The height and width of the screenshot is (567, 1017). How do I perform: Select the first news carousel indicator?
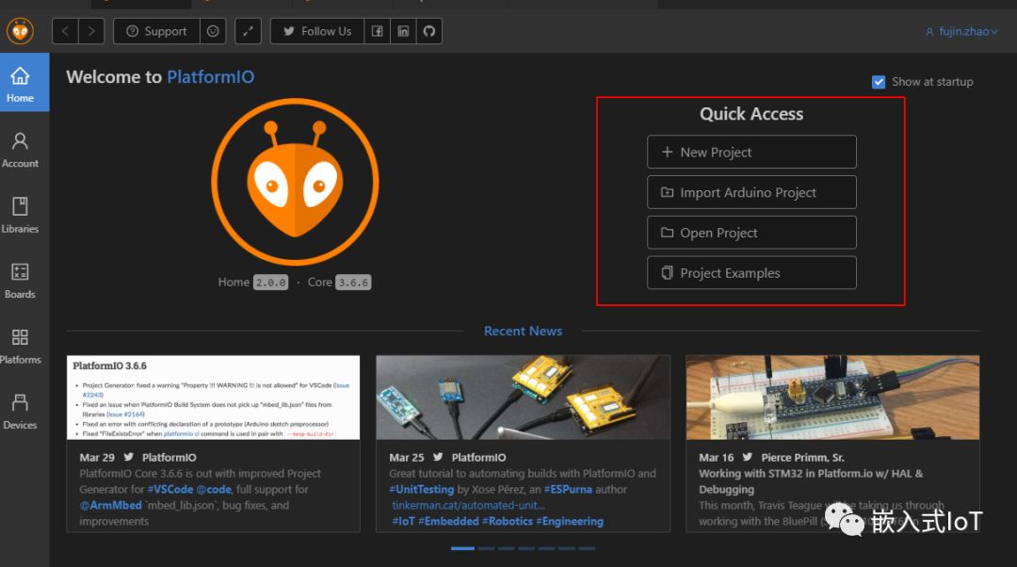coord(462,548)
